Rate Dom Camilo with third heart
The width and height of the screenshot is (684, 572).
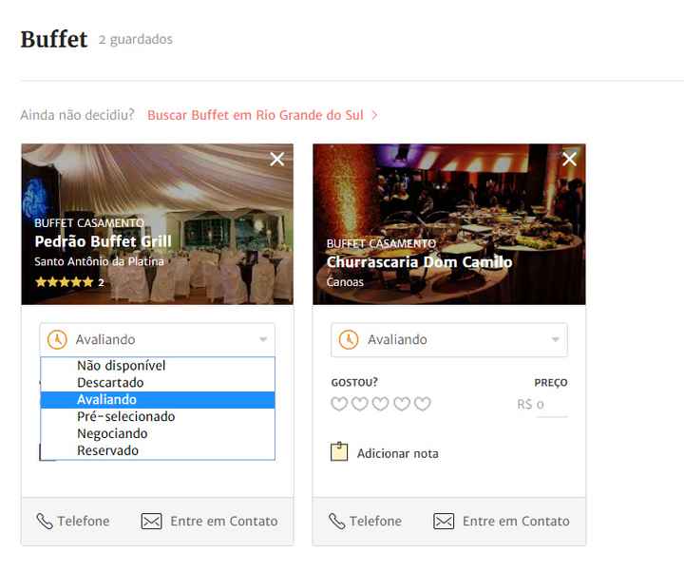click(380, 404)
